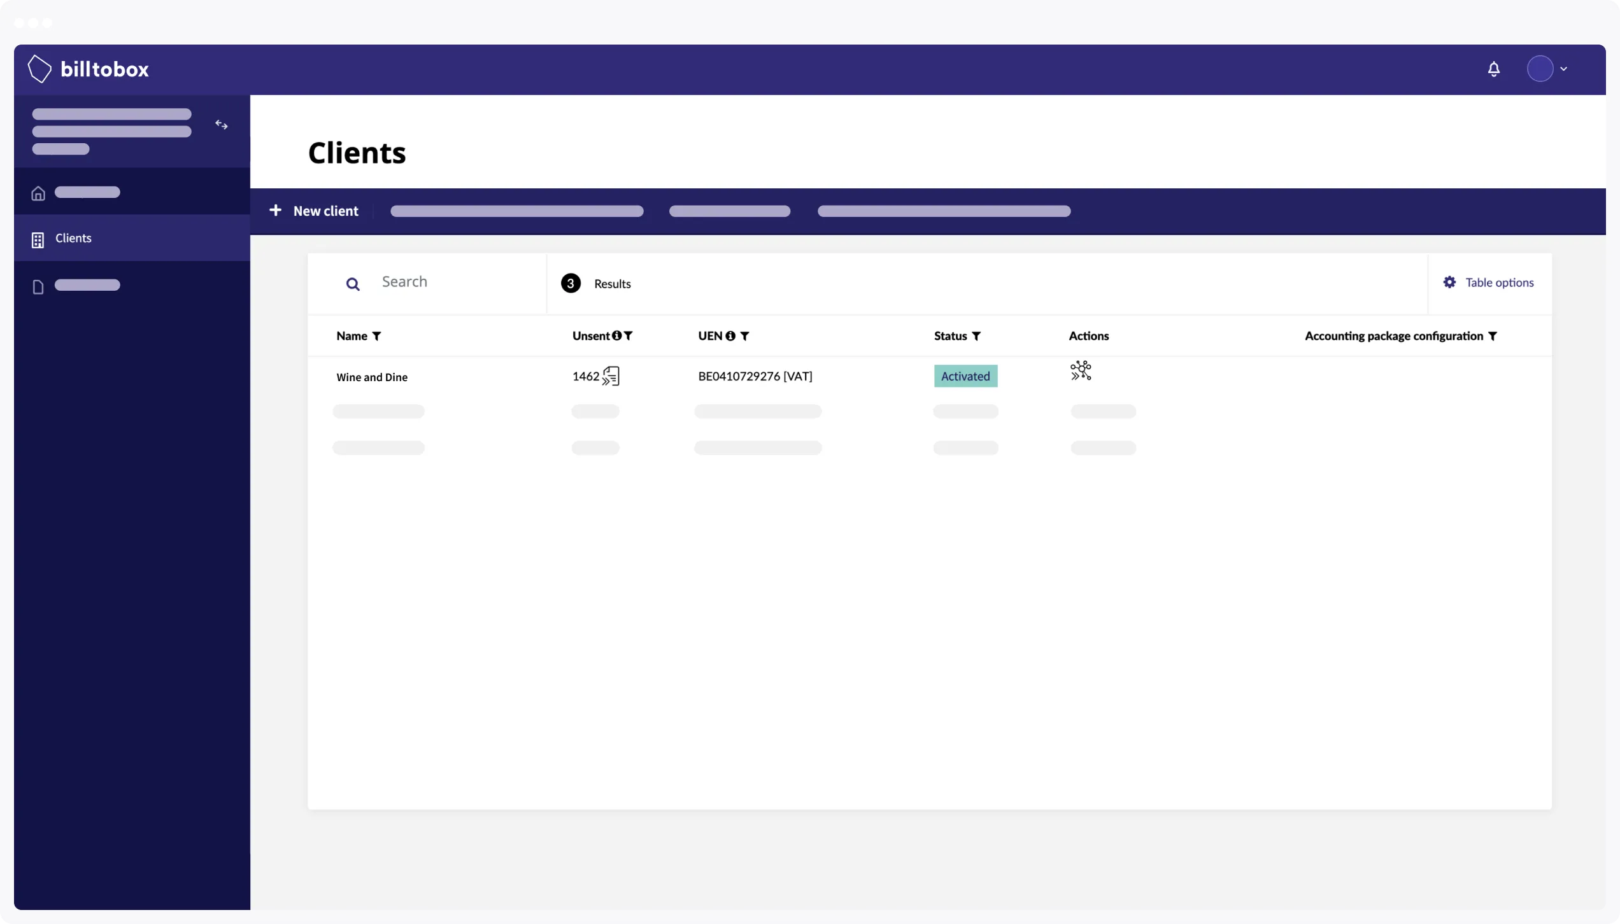Toggle the Name column filter funnel
The image size is (1620, 924).
[x=377, y=335]
